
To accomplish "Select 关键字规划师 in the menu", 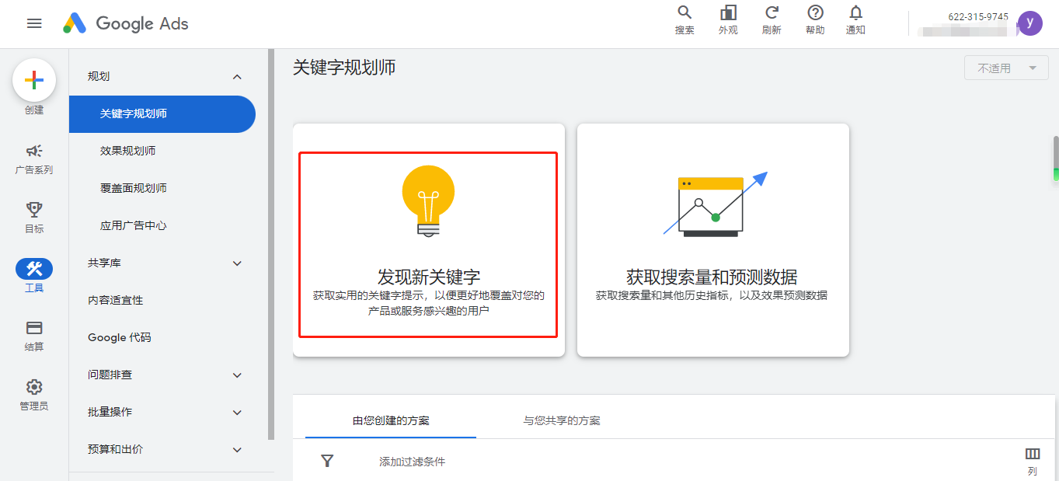I will (x=162, y=114).
